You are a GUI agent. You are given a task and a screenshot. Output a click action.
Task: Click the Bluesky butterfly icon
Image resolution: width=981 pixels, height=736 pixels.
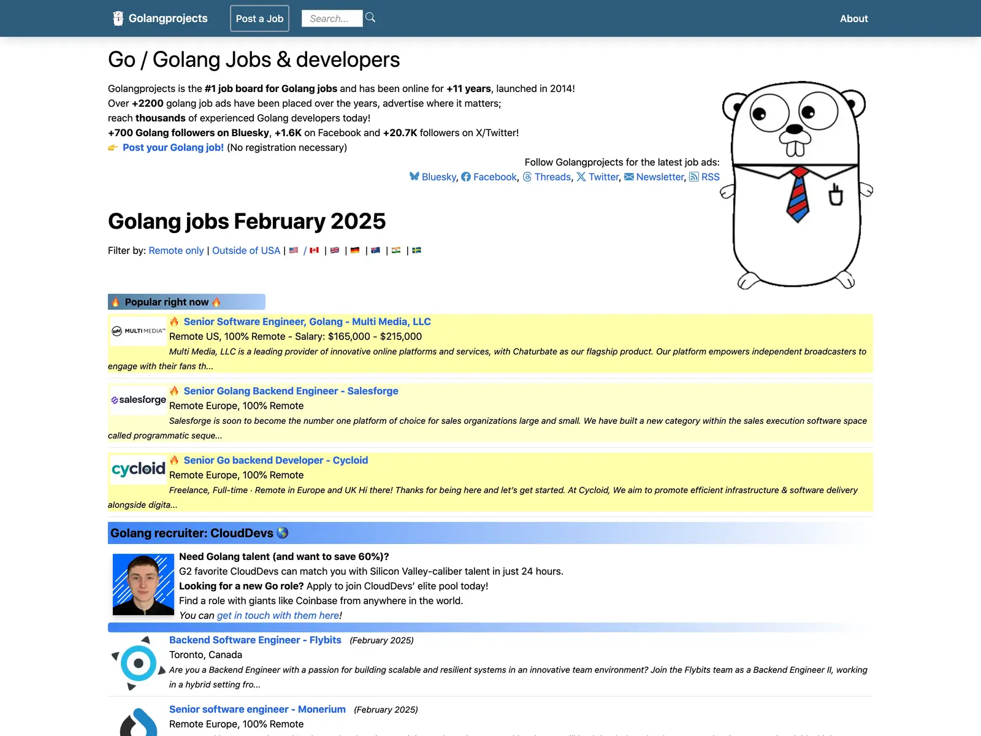pyautogui.click(x=414, y=177)
